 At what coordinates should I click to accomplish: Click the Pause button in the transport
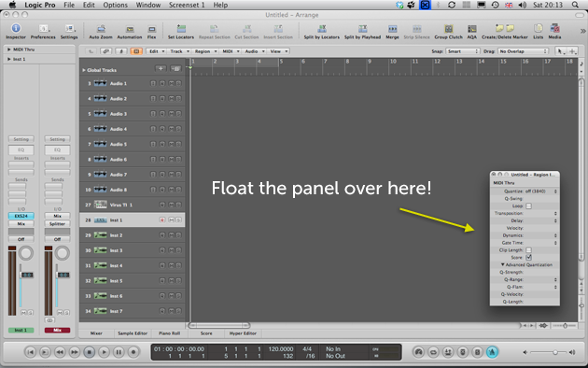coord(119,352)
